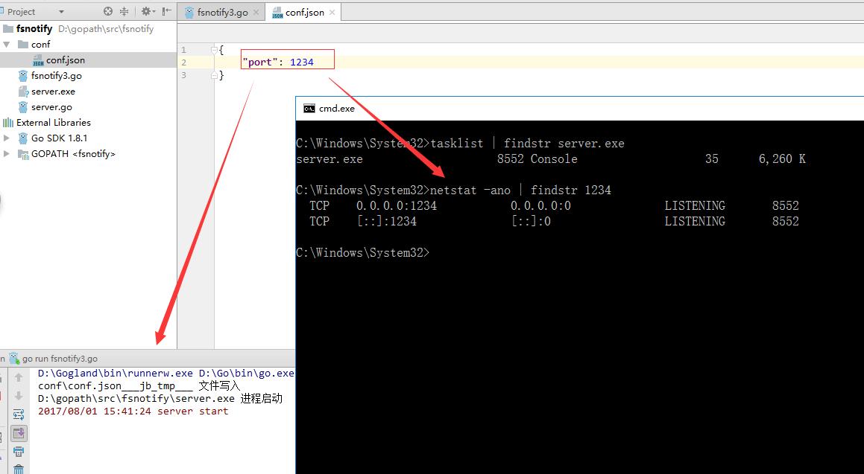864x474 pixels.
Task: Click the scroll-from-source crosshair icon in Project toolbar
Action: coord(108,11)
